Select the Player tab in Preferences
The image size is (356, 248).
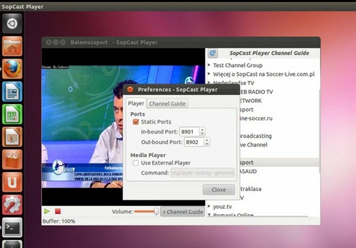click(136, 103)
